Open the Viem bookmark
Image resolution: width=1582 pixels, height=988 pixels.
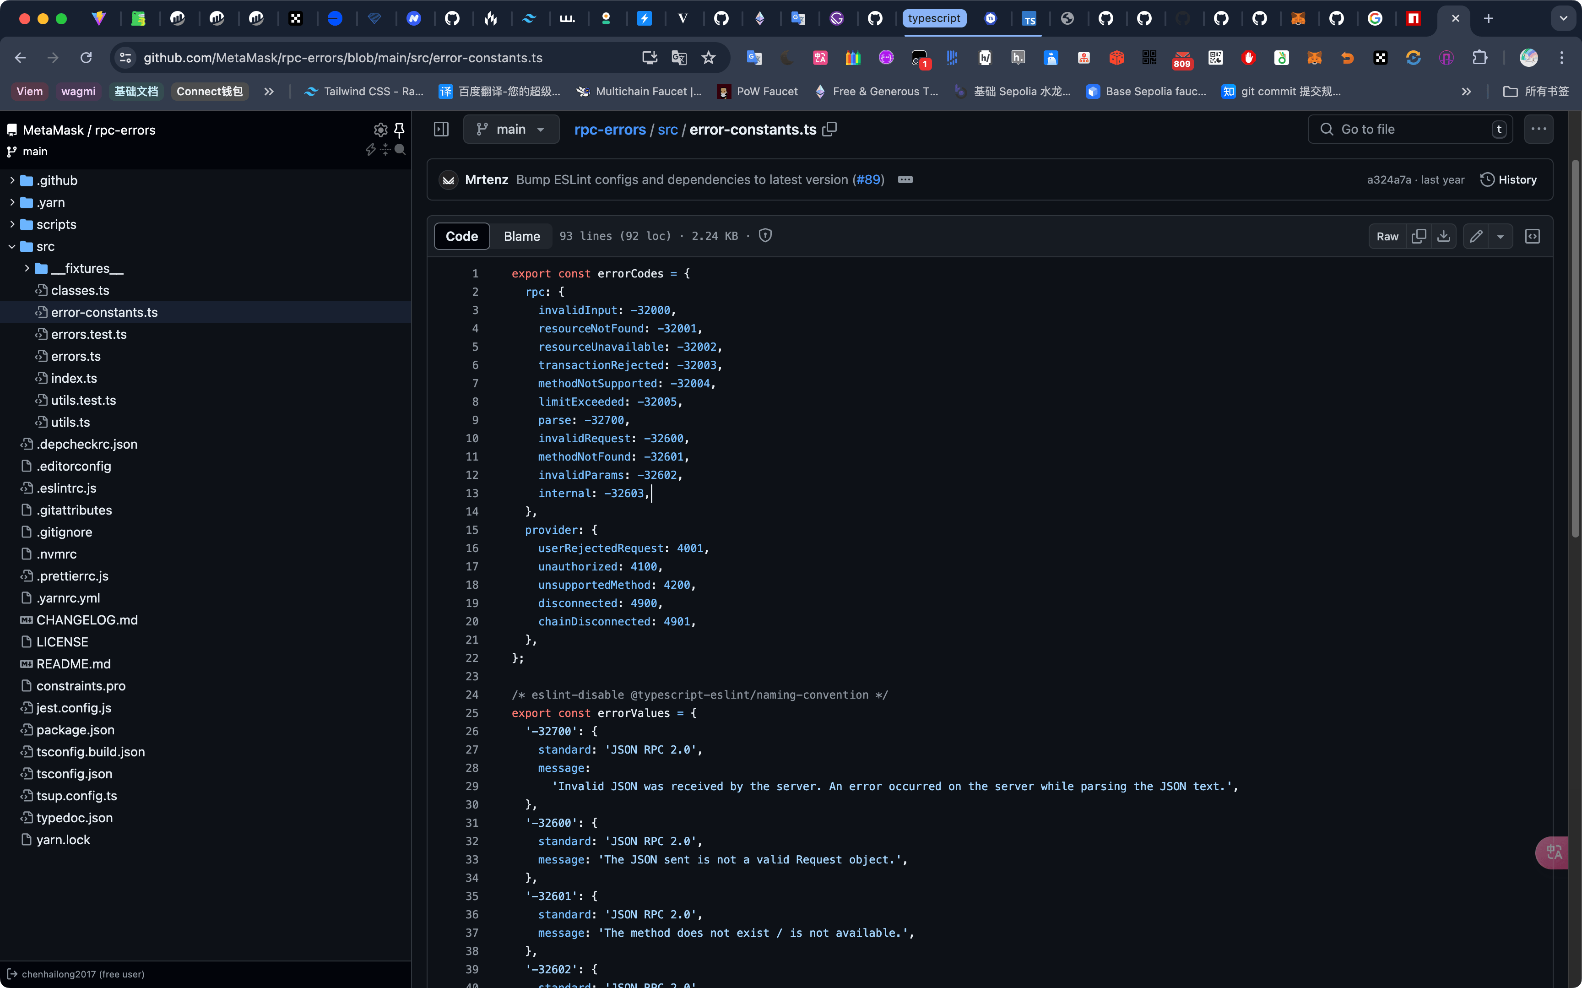point(29,92)
